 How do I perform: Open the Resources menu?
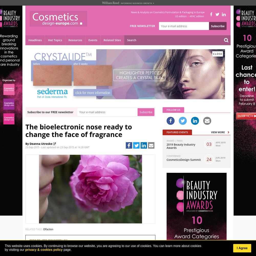click(75, 40)
